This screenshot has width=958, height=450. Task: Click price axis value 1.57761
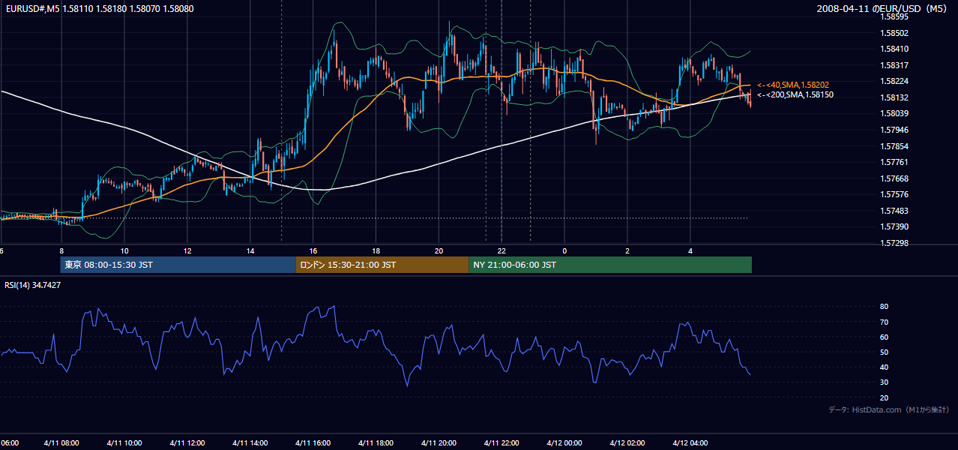tap(894, 162)
